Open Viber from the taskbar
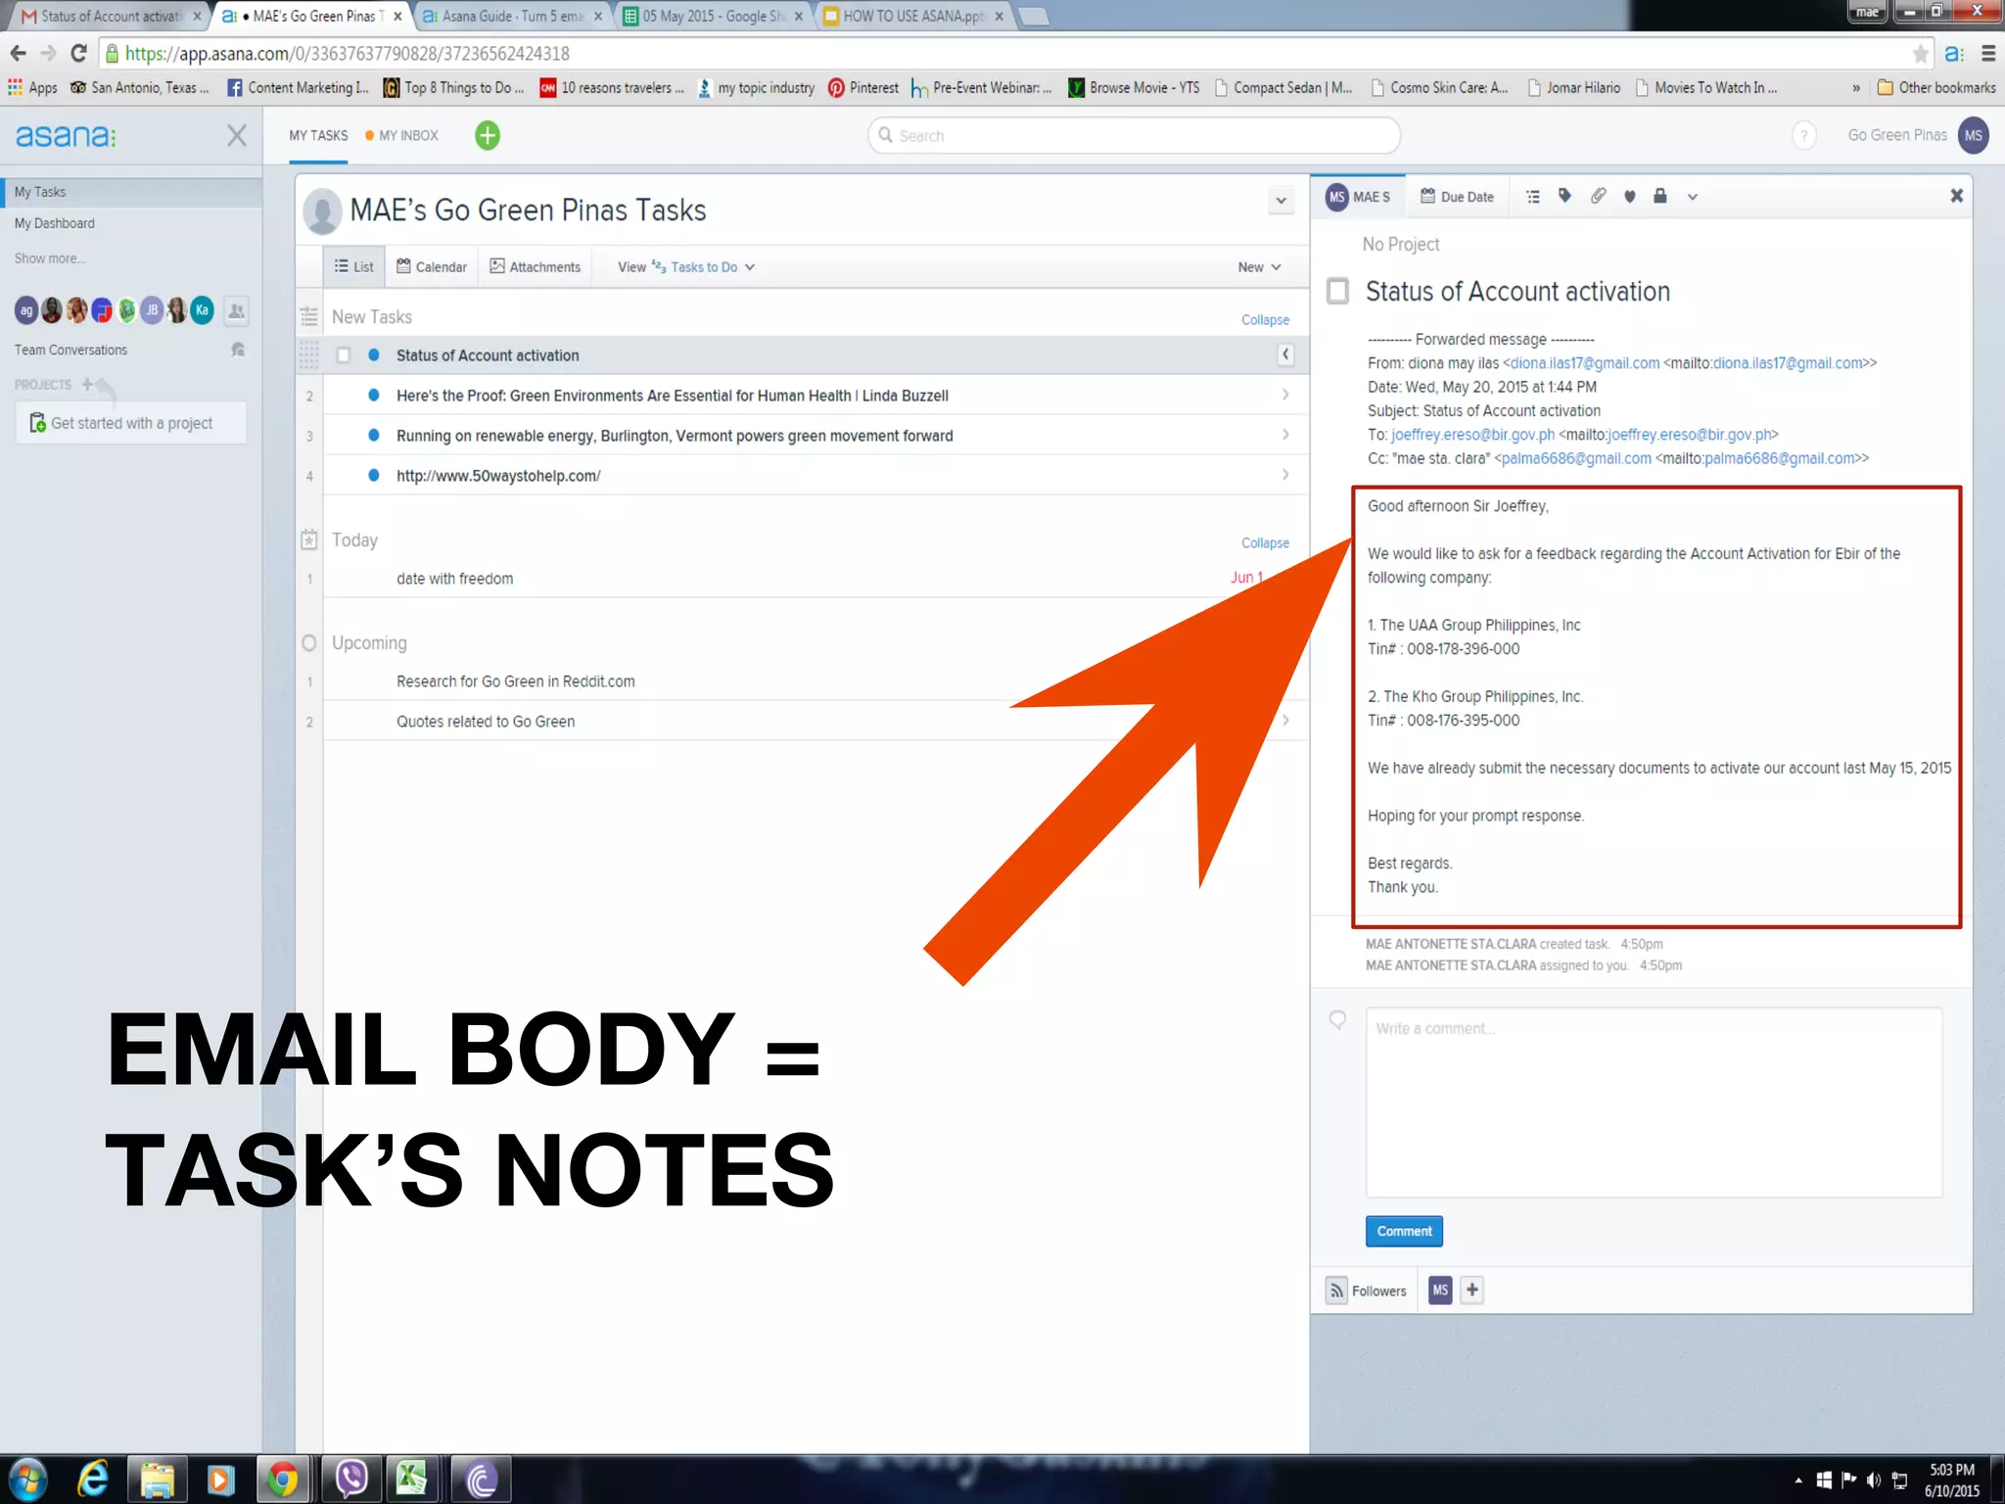Screen dimensions: 2005x1504 pos(350,1479)
